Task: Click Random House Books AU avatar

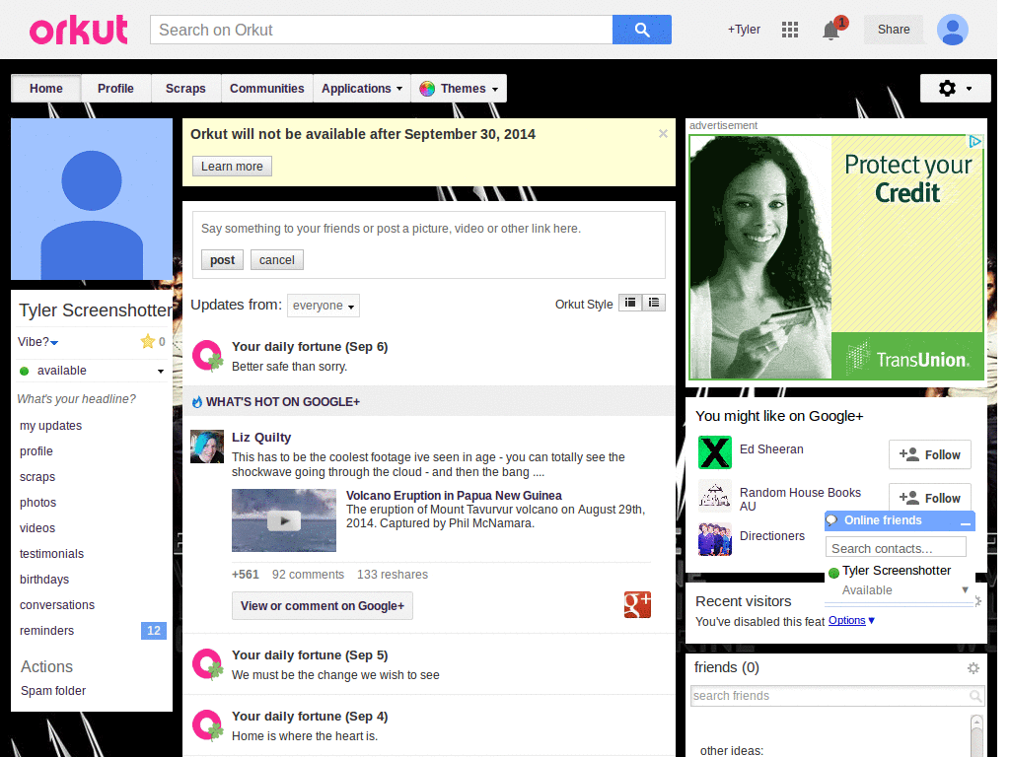Action: [x=715, y=496]
